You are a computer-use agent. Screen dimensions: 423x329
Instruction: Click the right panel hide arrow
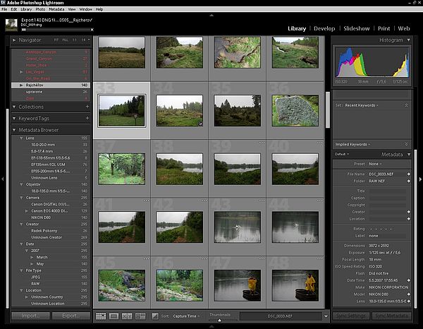419,179
